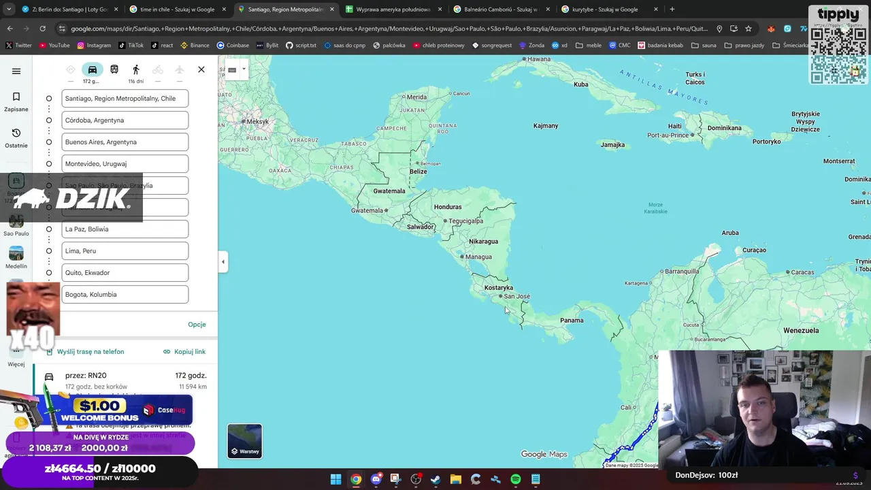The image size is (871, 490).
Task: Edit Quito, Ekwador destination field
Action: coord(125,273)
